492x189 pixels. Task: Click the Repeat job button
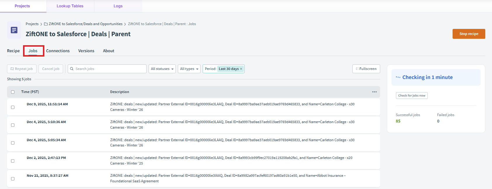tap(22, 69)
